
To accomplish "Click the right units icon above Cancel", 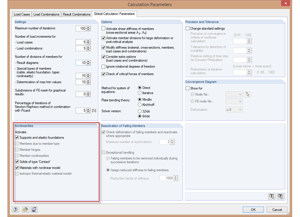I will [x=281, y=196].
